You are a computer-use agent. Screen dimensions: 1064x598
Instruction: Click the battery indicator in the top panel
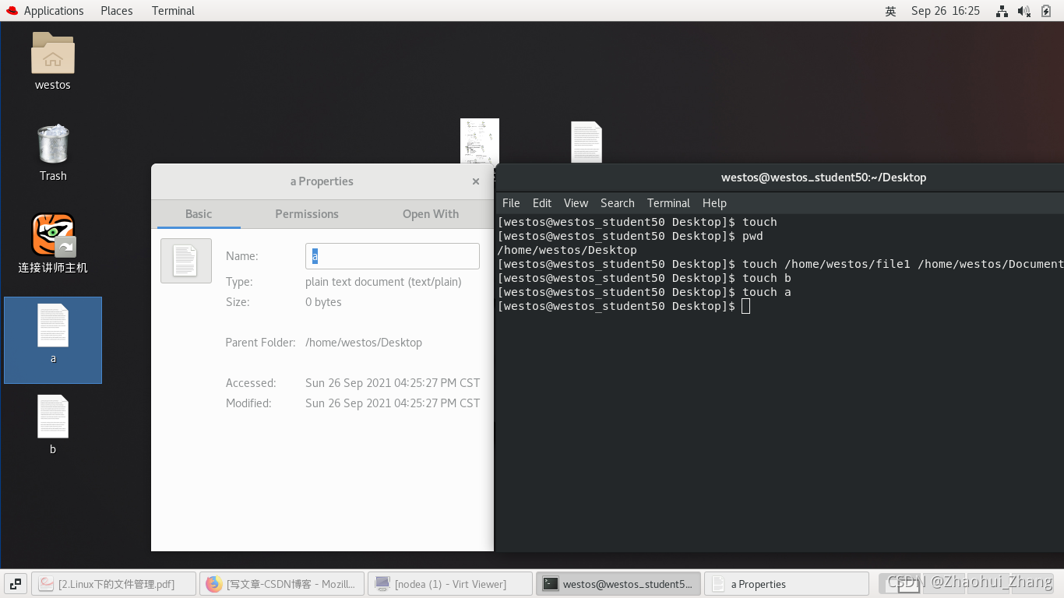(1046, 11)
